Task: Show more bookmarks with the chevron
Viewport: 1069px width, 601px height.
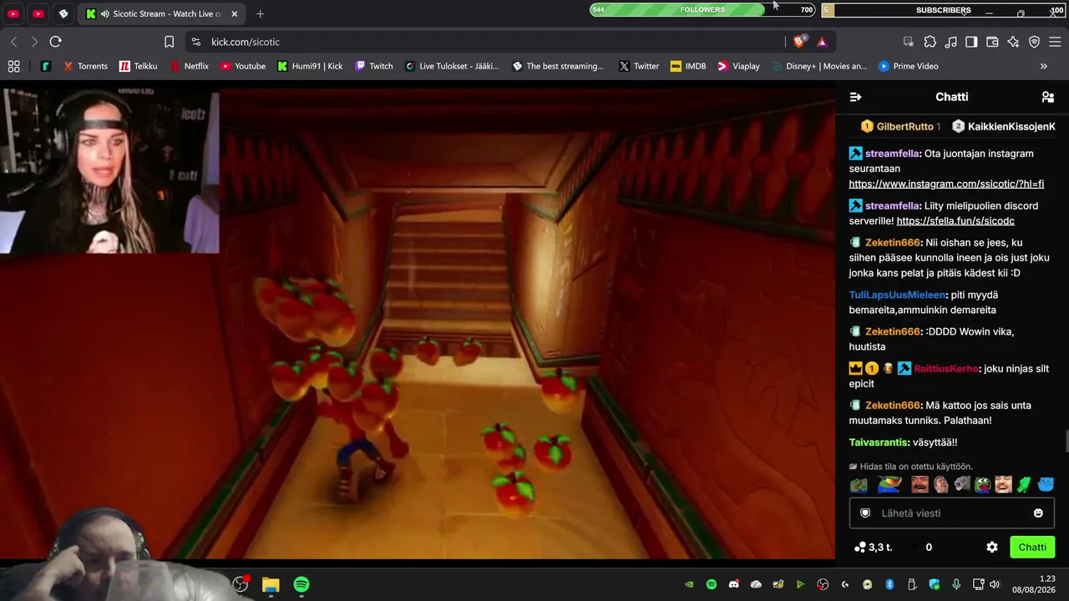Action: tap(1043, 66)
